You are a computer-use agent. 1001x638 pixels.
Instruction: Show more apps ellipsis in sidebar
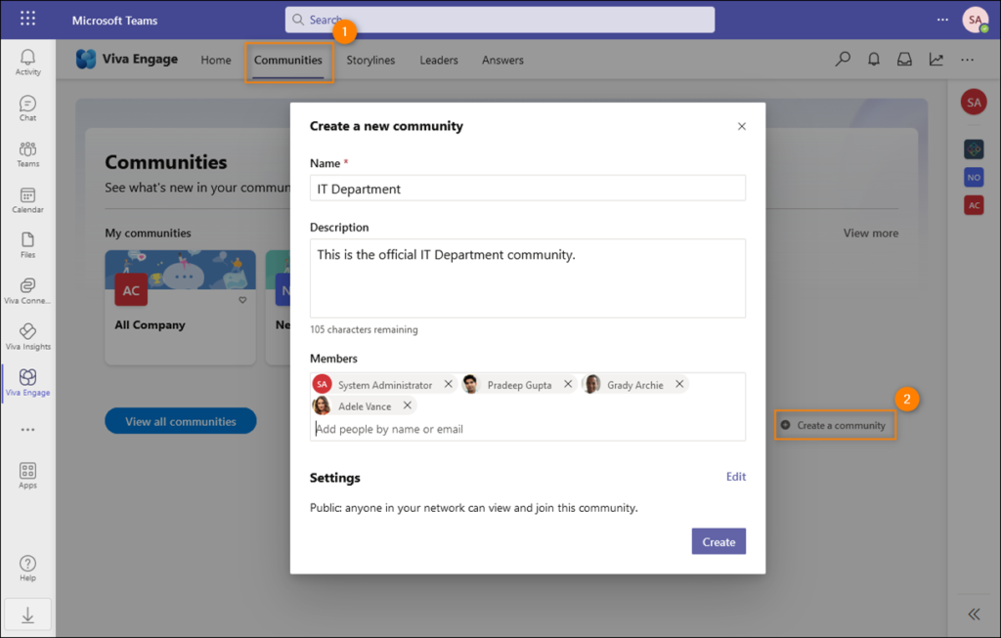point(27,430)
